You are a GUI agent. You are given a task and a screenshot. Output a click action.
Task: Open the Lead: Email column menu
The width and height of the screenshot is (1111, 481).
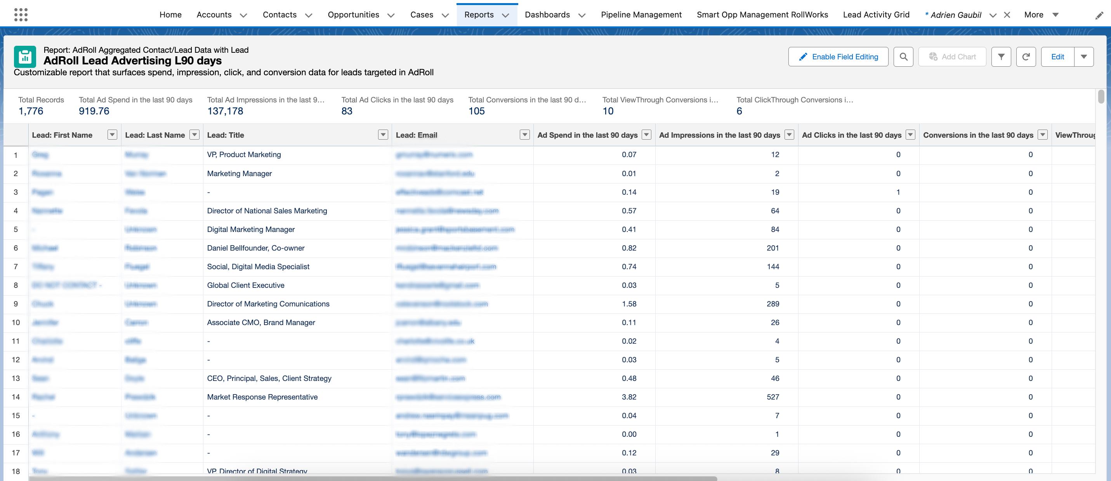(524, 135)
